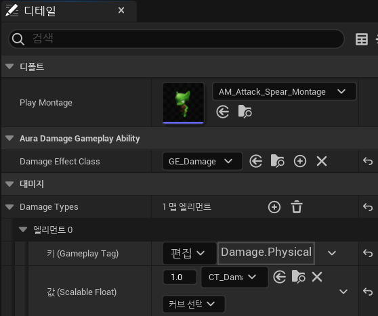
Task: Edit the 1.0 scalable float value
Action: 180,277
